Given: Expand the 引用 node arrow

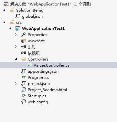Looking at the screenshot, I should (16, 47).
